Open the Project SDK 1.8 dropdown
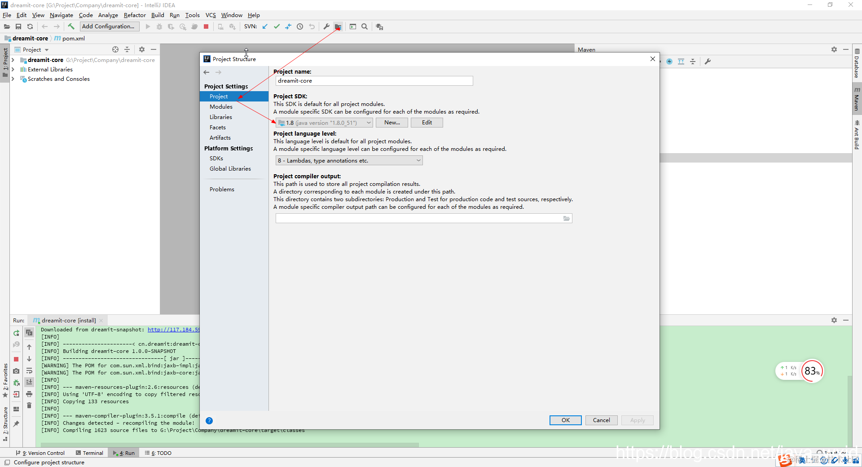Viewport: 862px width, 467px height. 324,123
